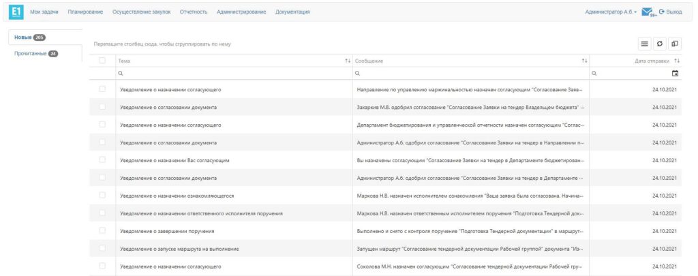
Task: Open the mail notifications envelope icon
Action: click(x=648, y=12)
